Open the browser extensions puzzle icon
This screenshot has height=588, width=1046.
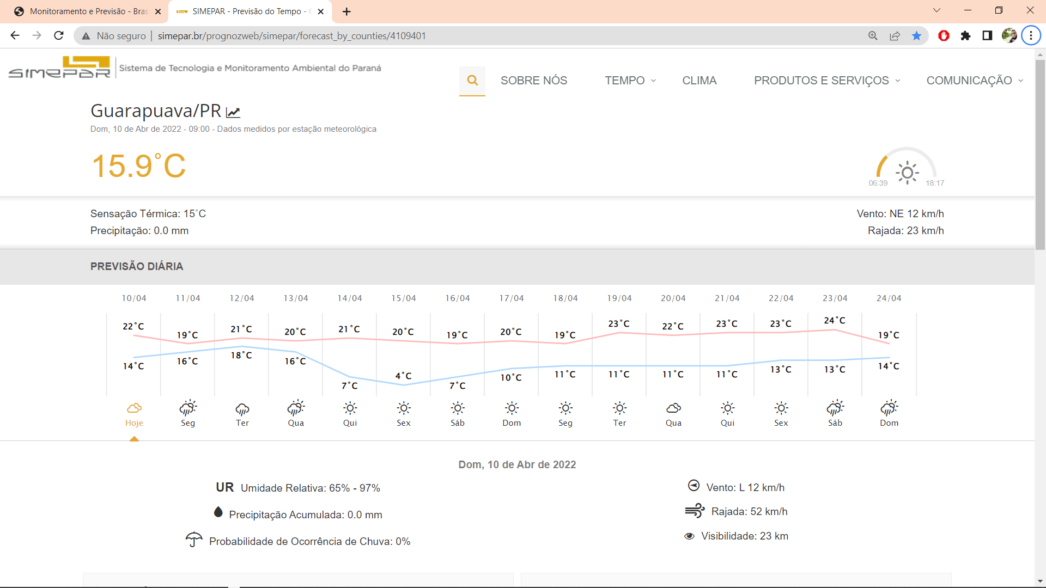(x=965, y=36)
